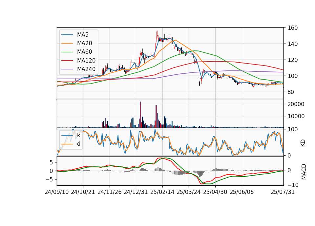The image size is (315, 226).
Task: Click the red MA120 legend line sample
Action: coord(67,61)
